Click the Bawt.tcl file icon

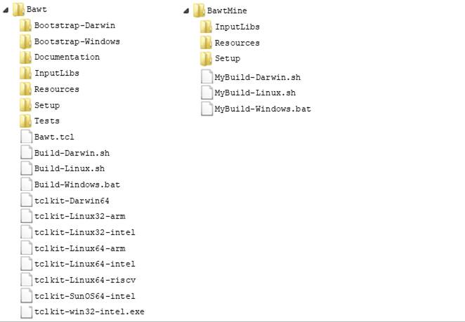(26, 137)
